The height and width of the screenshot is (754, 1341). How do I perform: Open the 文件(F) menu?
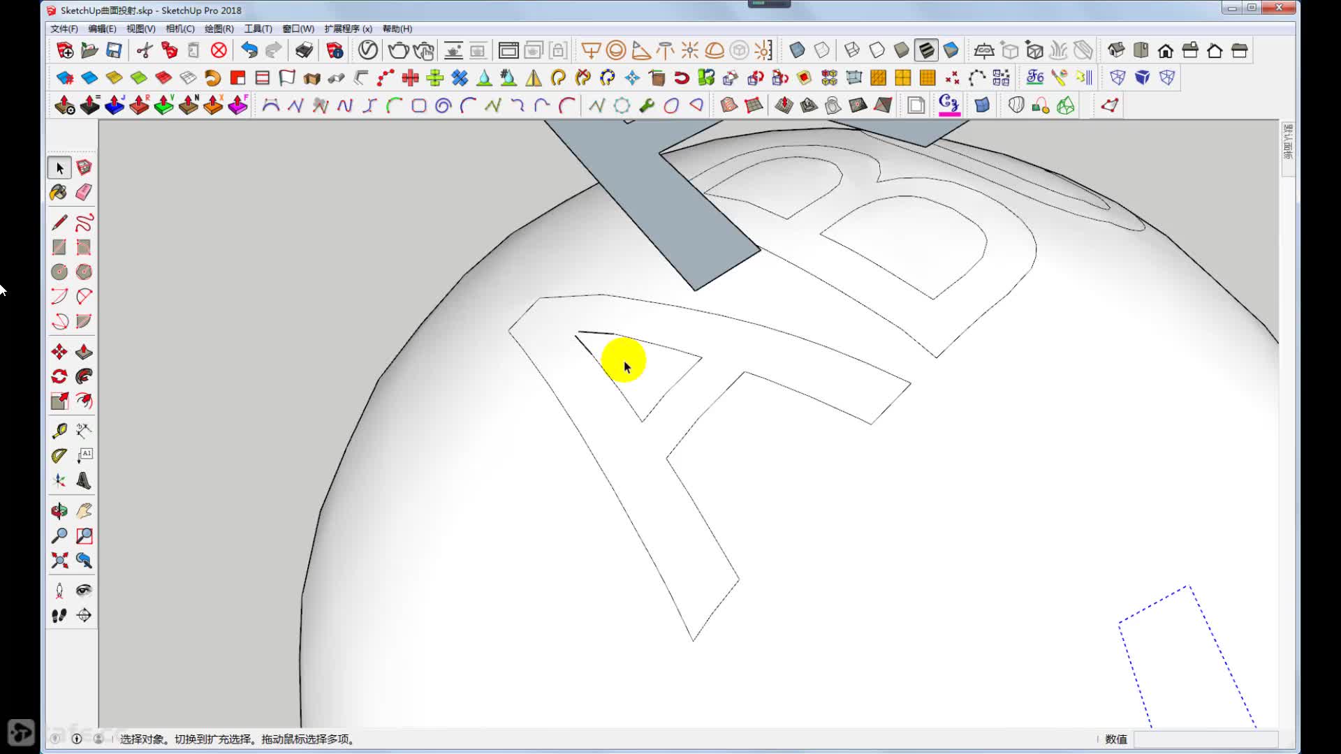pyautogui.click(x=64, y=29)
